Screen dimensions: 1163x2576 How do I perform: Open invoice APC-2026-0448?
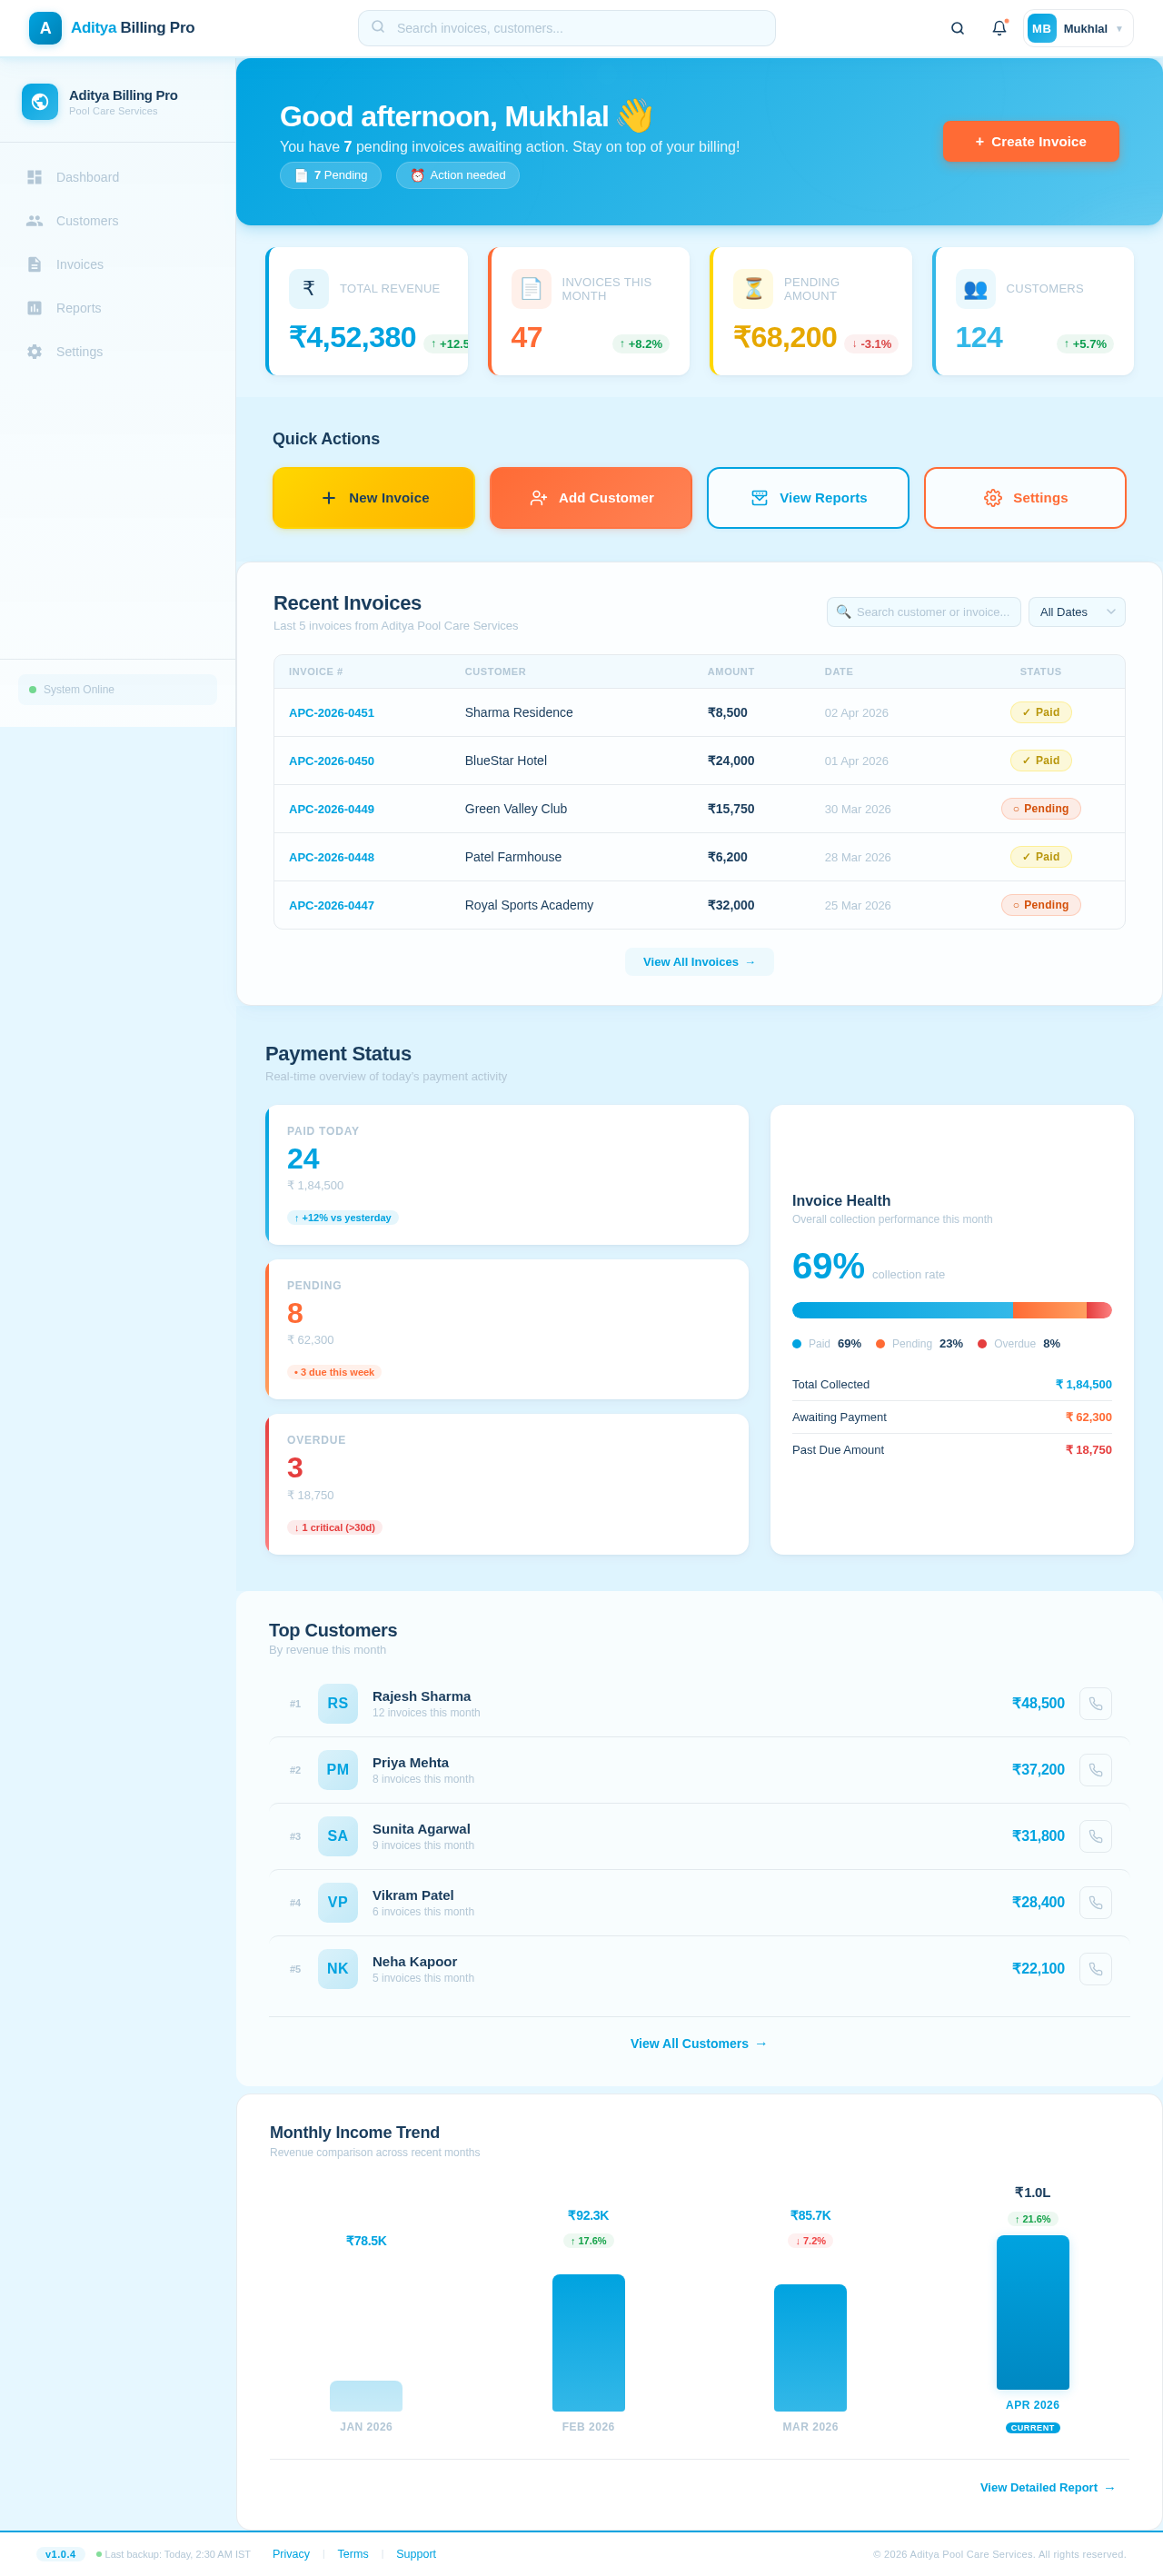(331, 857)
